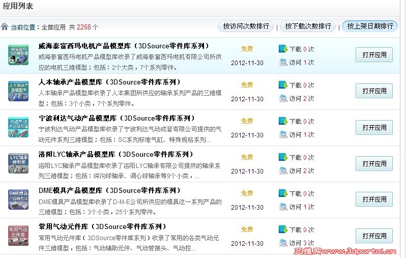
Task: Click download icon in 常用气动元件库 row
Action: point(283,230)
